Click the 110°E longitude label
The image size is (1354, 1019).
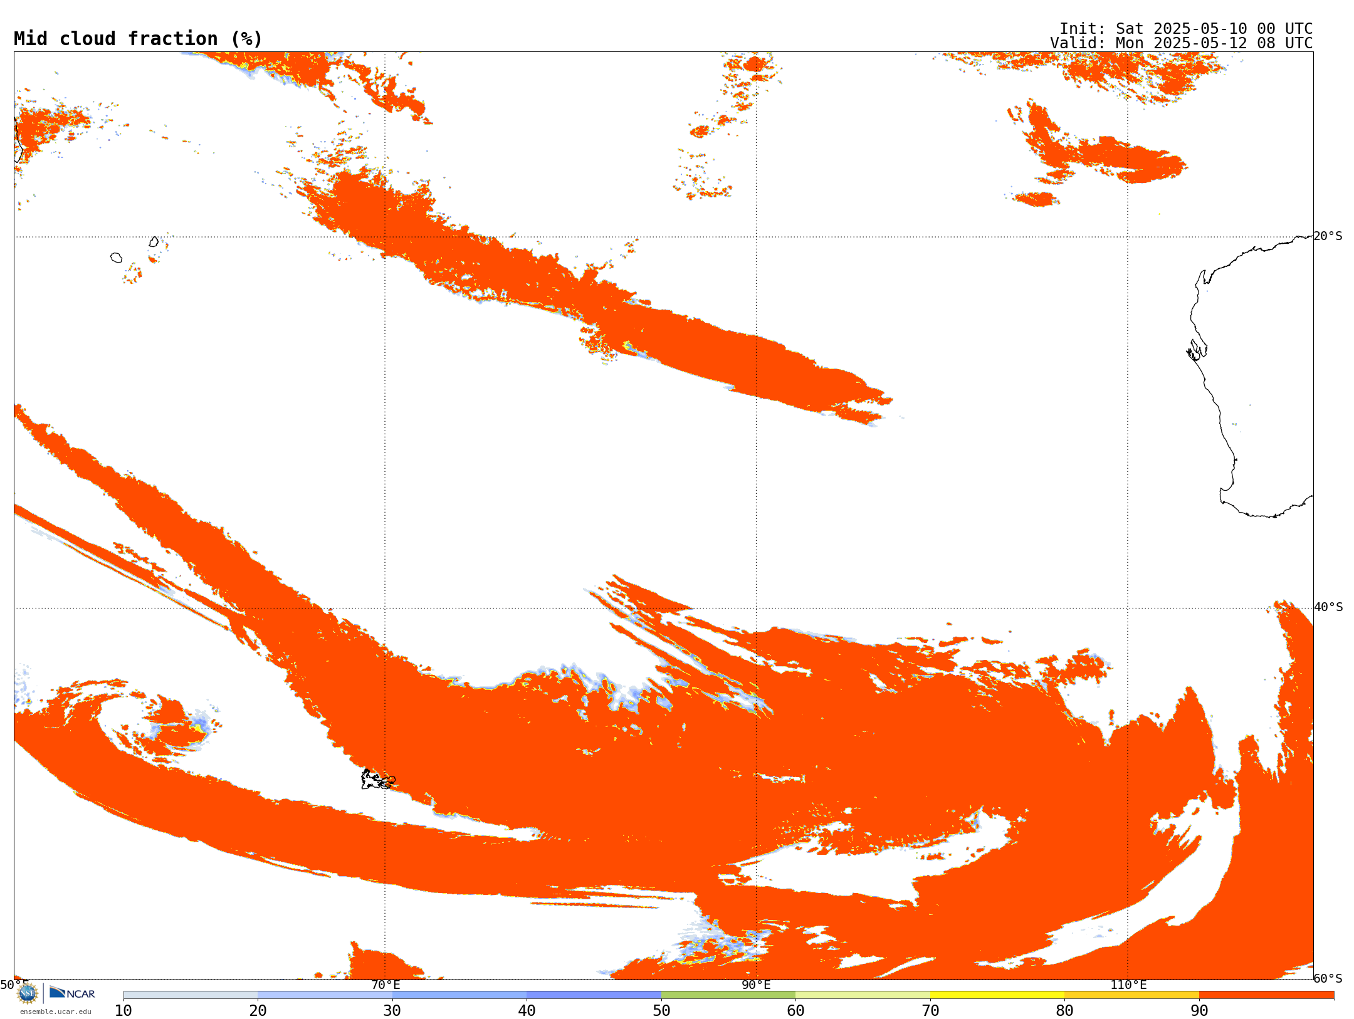coord(1128,985)
